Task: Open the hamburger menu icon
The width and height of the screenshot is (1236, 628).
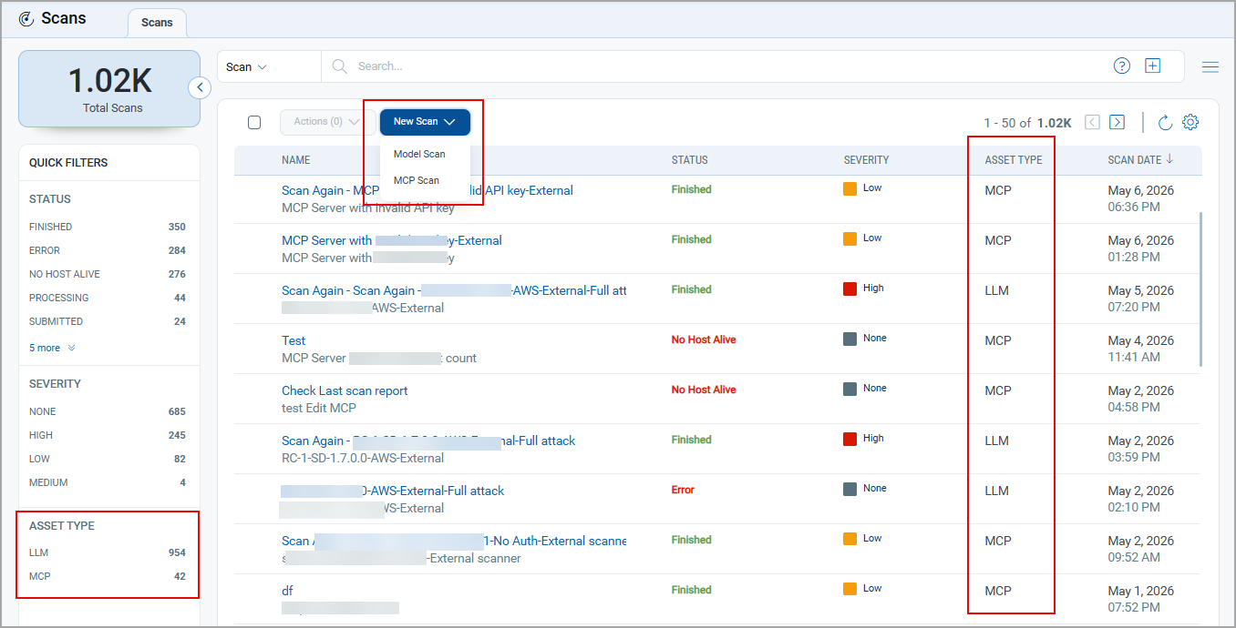Action: [1210, 66]
